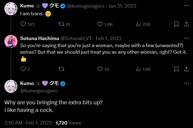Like Sotuna Hachima's reply
Viewport: 193px width, 128px height.
[100, 69]
